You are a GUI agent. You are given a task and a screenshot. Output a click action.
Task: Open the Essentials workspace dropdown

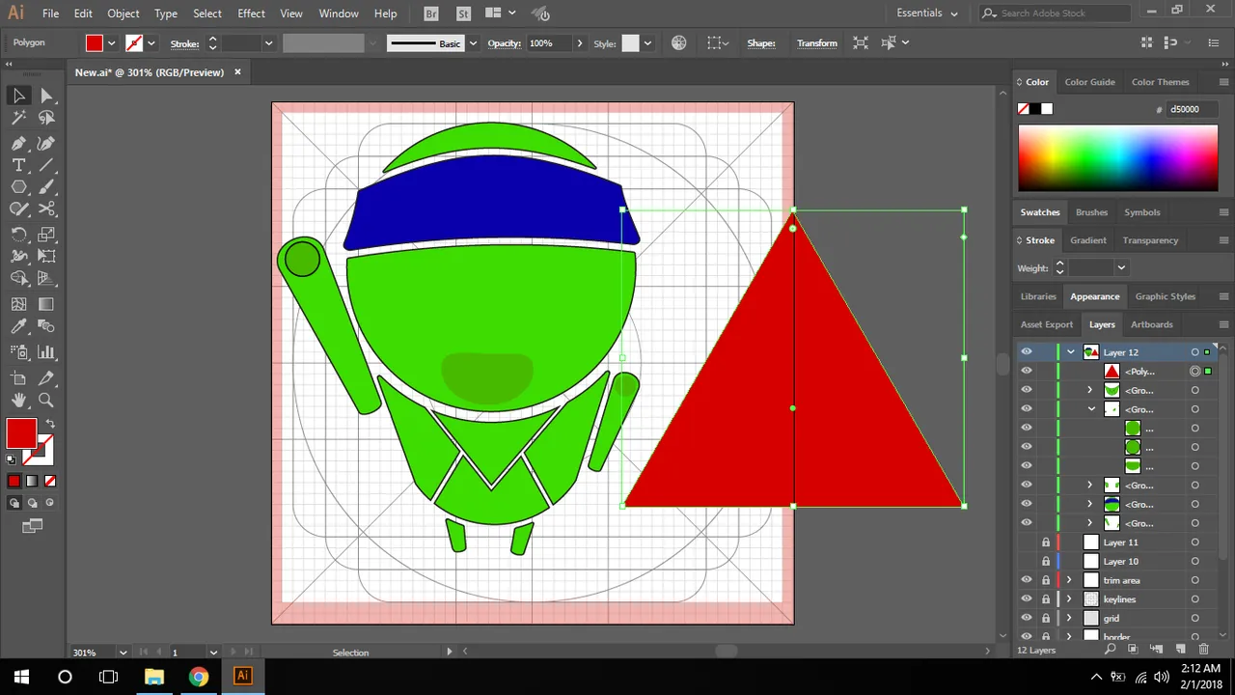click(x=927, y=14)
